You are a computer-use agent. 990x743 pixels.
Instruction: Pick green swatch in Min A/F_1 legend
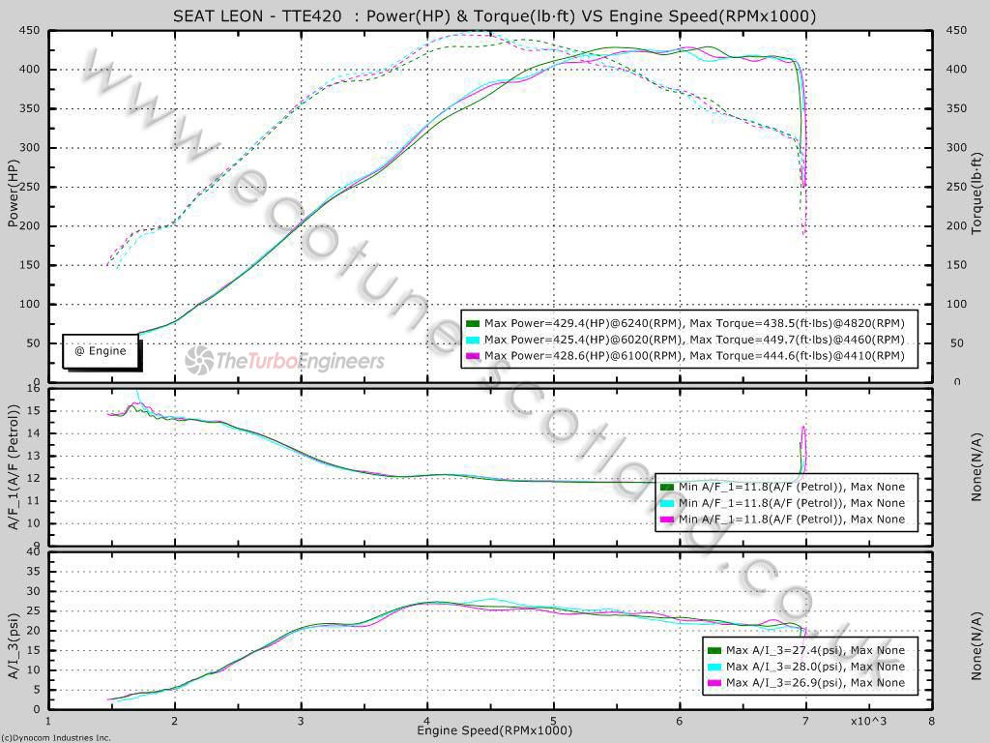[667, 488]
